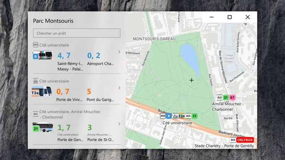Click the blue '4, 7' waiting times
Image resolution: width=285 pixels, height=160 pixels.
[64, 56]
